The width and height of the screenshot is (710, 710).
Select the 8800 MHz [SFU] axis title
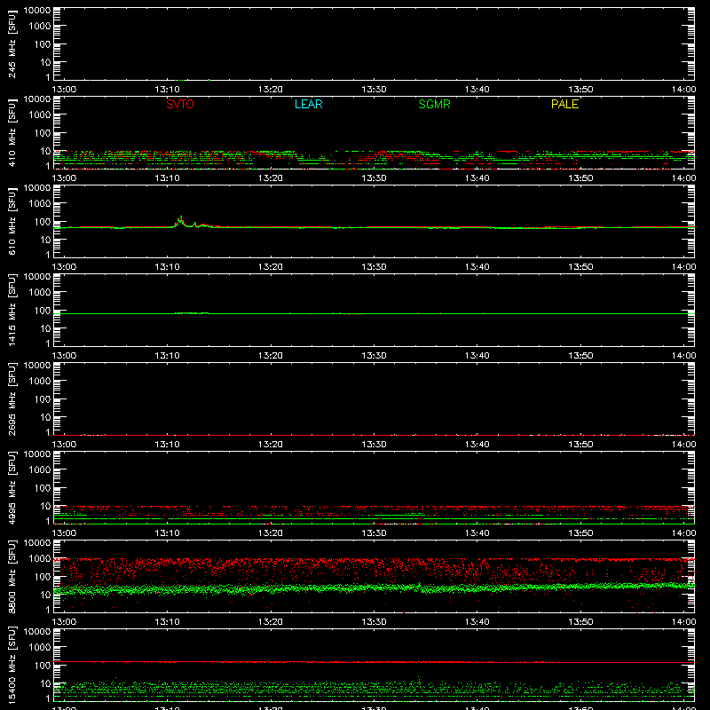pyautogui.click(x=12, y=576)
